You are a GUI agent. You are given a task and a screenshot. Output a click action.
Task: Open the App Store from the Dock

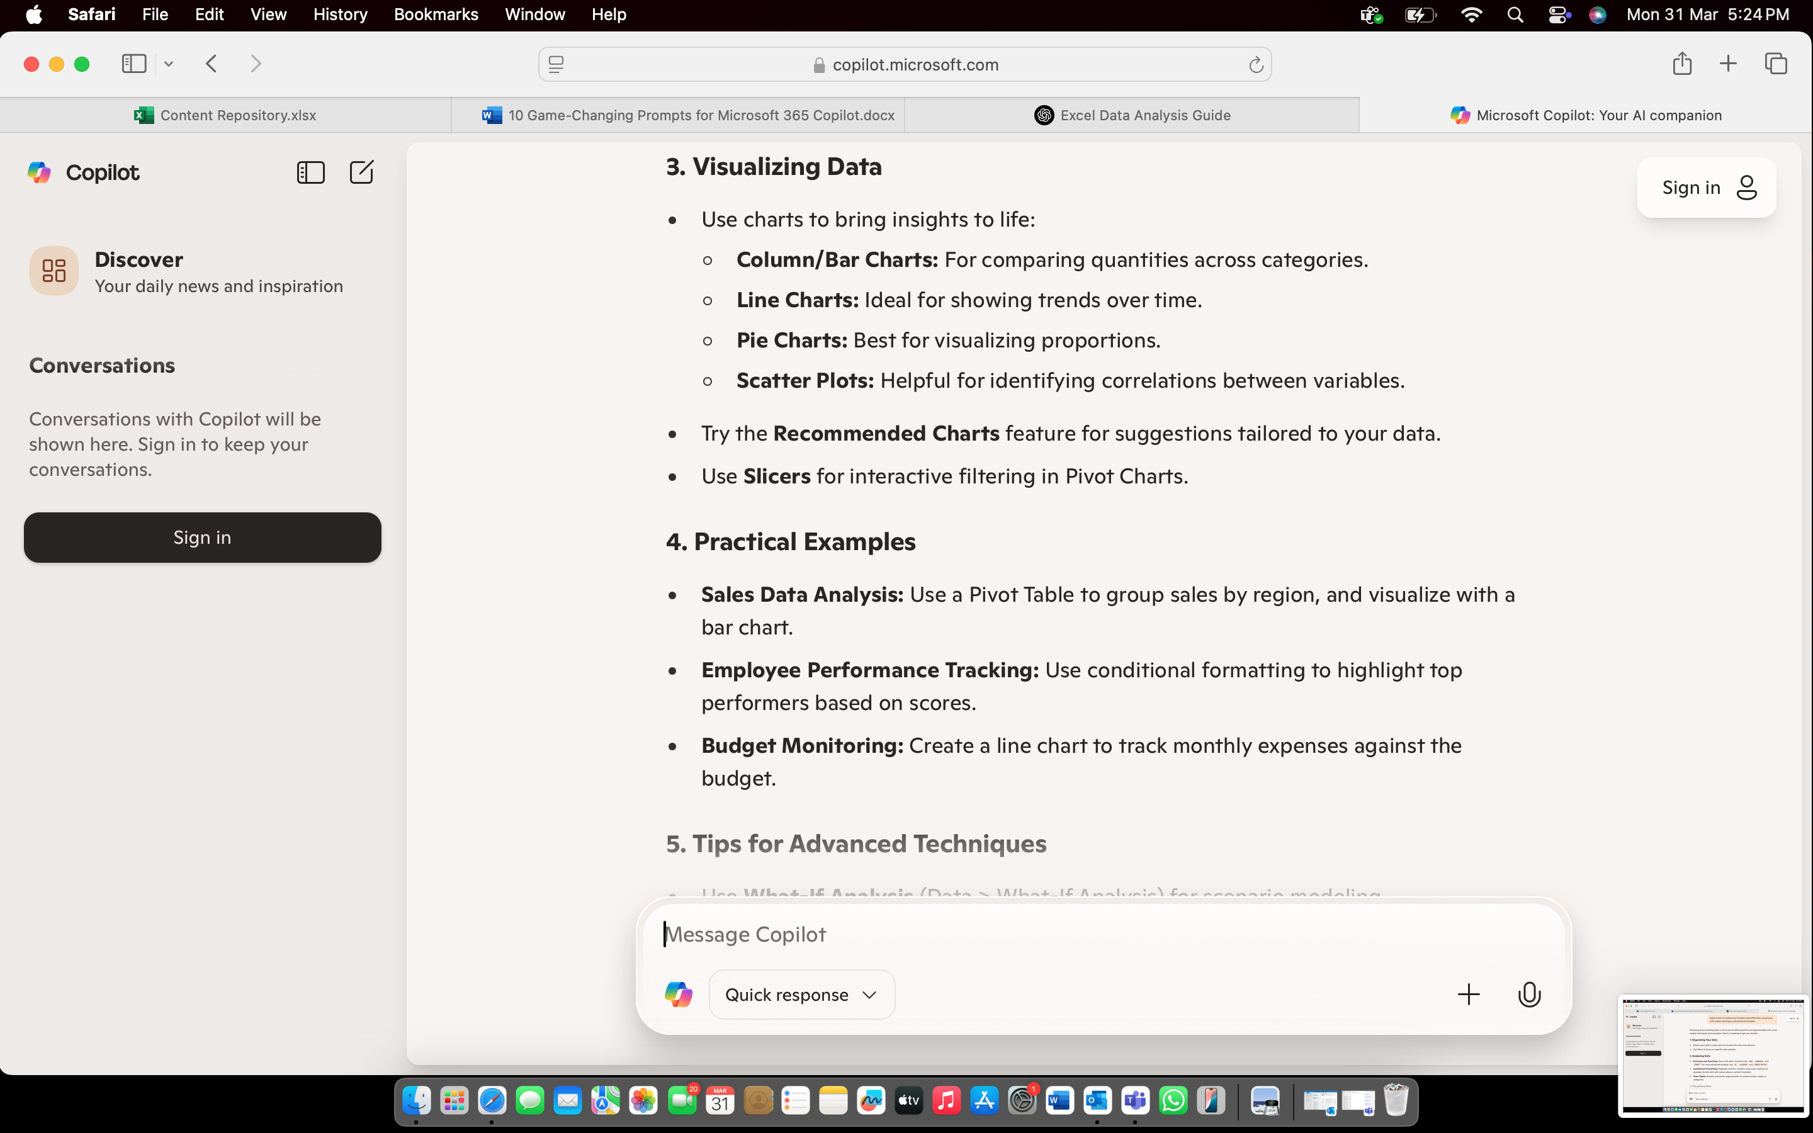coord(984,1101)
